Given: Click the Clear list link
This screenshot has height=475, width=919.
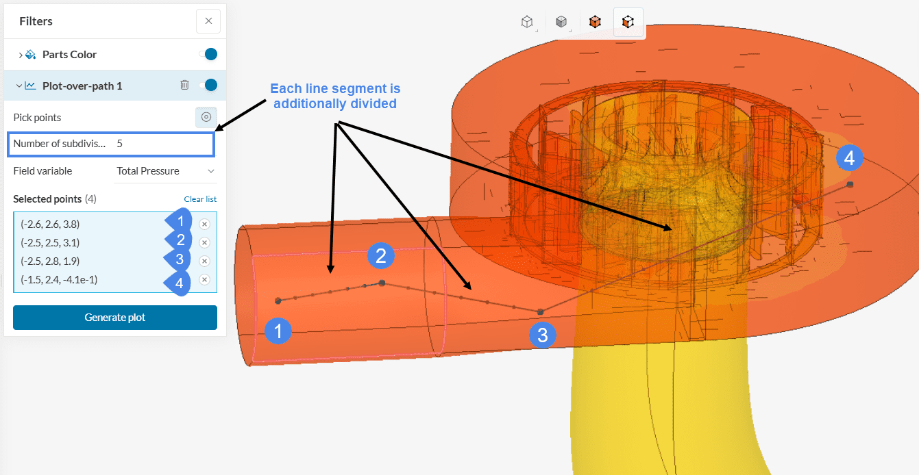Looking at the screenshot, I should click(x=200, y=199).
